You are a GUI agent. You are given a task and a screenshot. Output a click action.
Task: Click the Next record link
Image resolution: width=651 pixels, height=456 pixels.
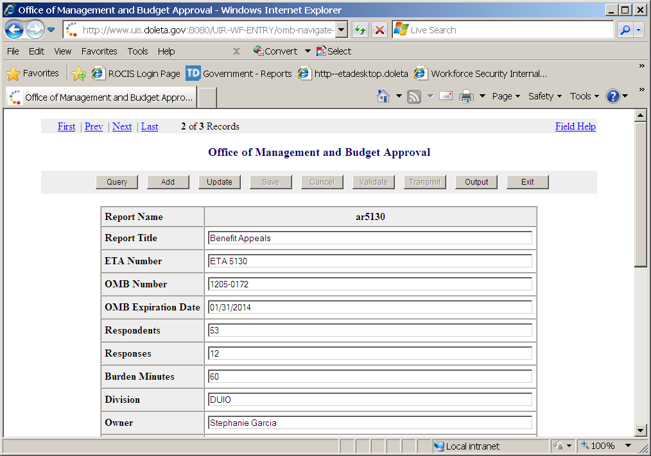pyautogui.click(x=122, y=126)
